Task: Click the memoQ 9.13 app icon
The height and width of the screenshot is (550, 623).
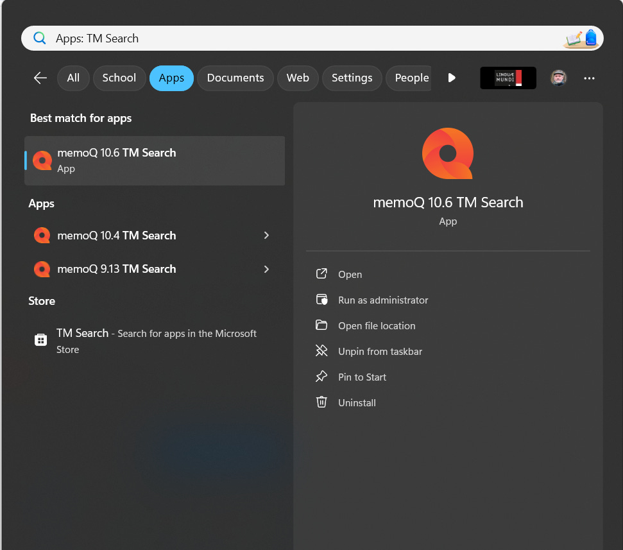Action: (42, 269)
